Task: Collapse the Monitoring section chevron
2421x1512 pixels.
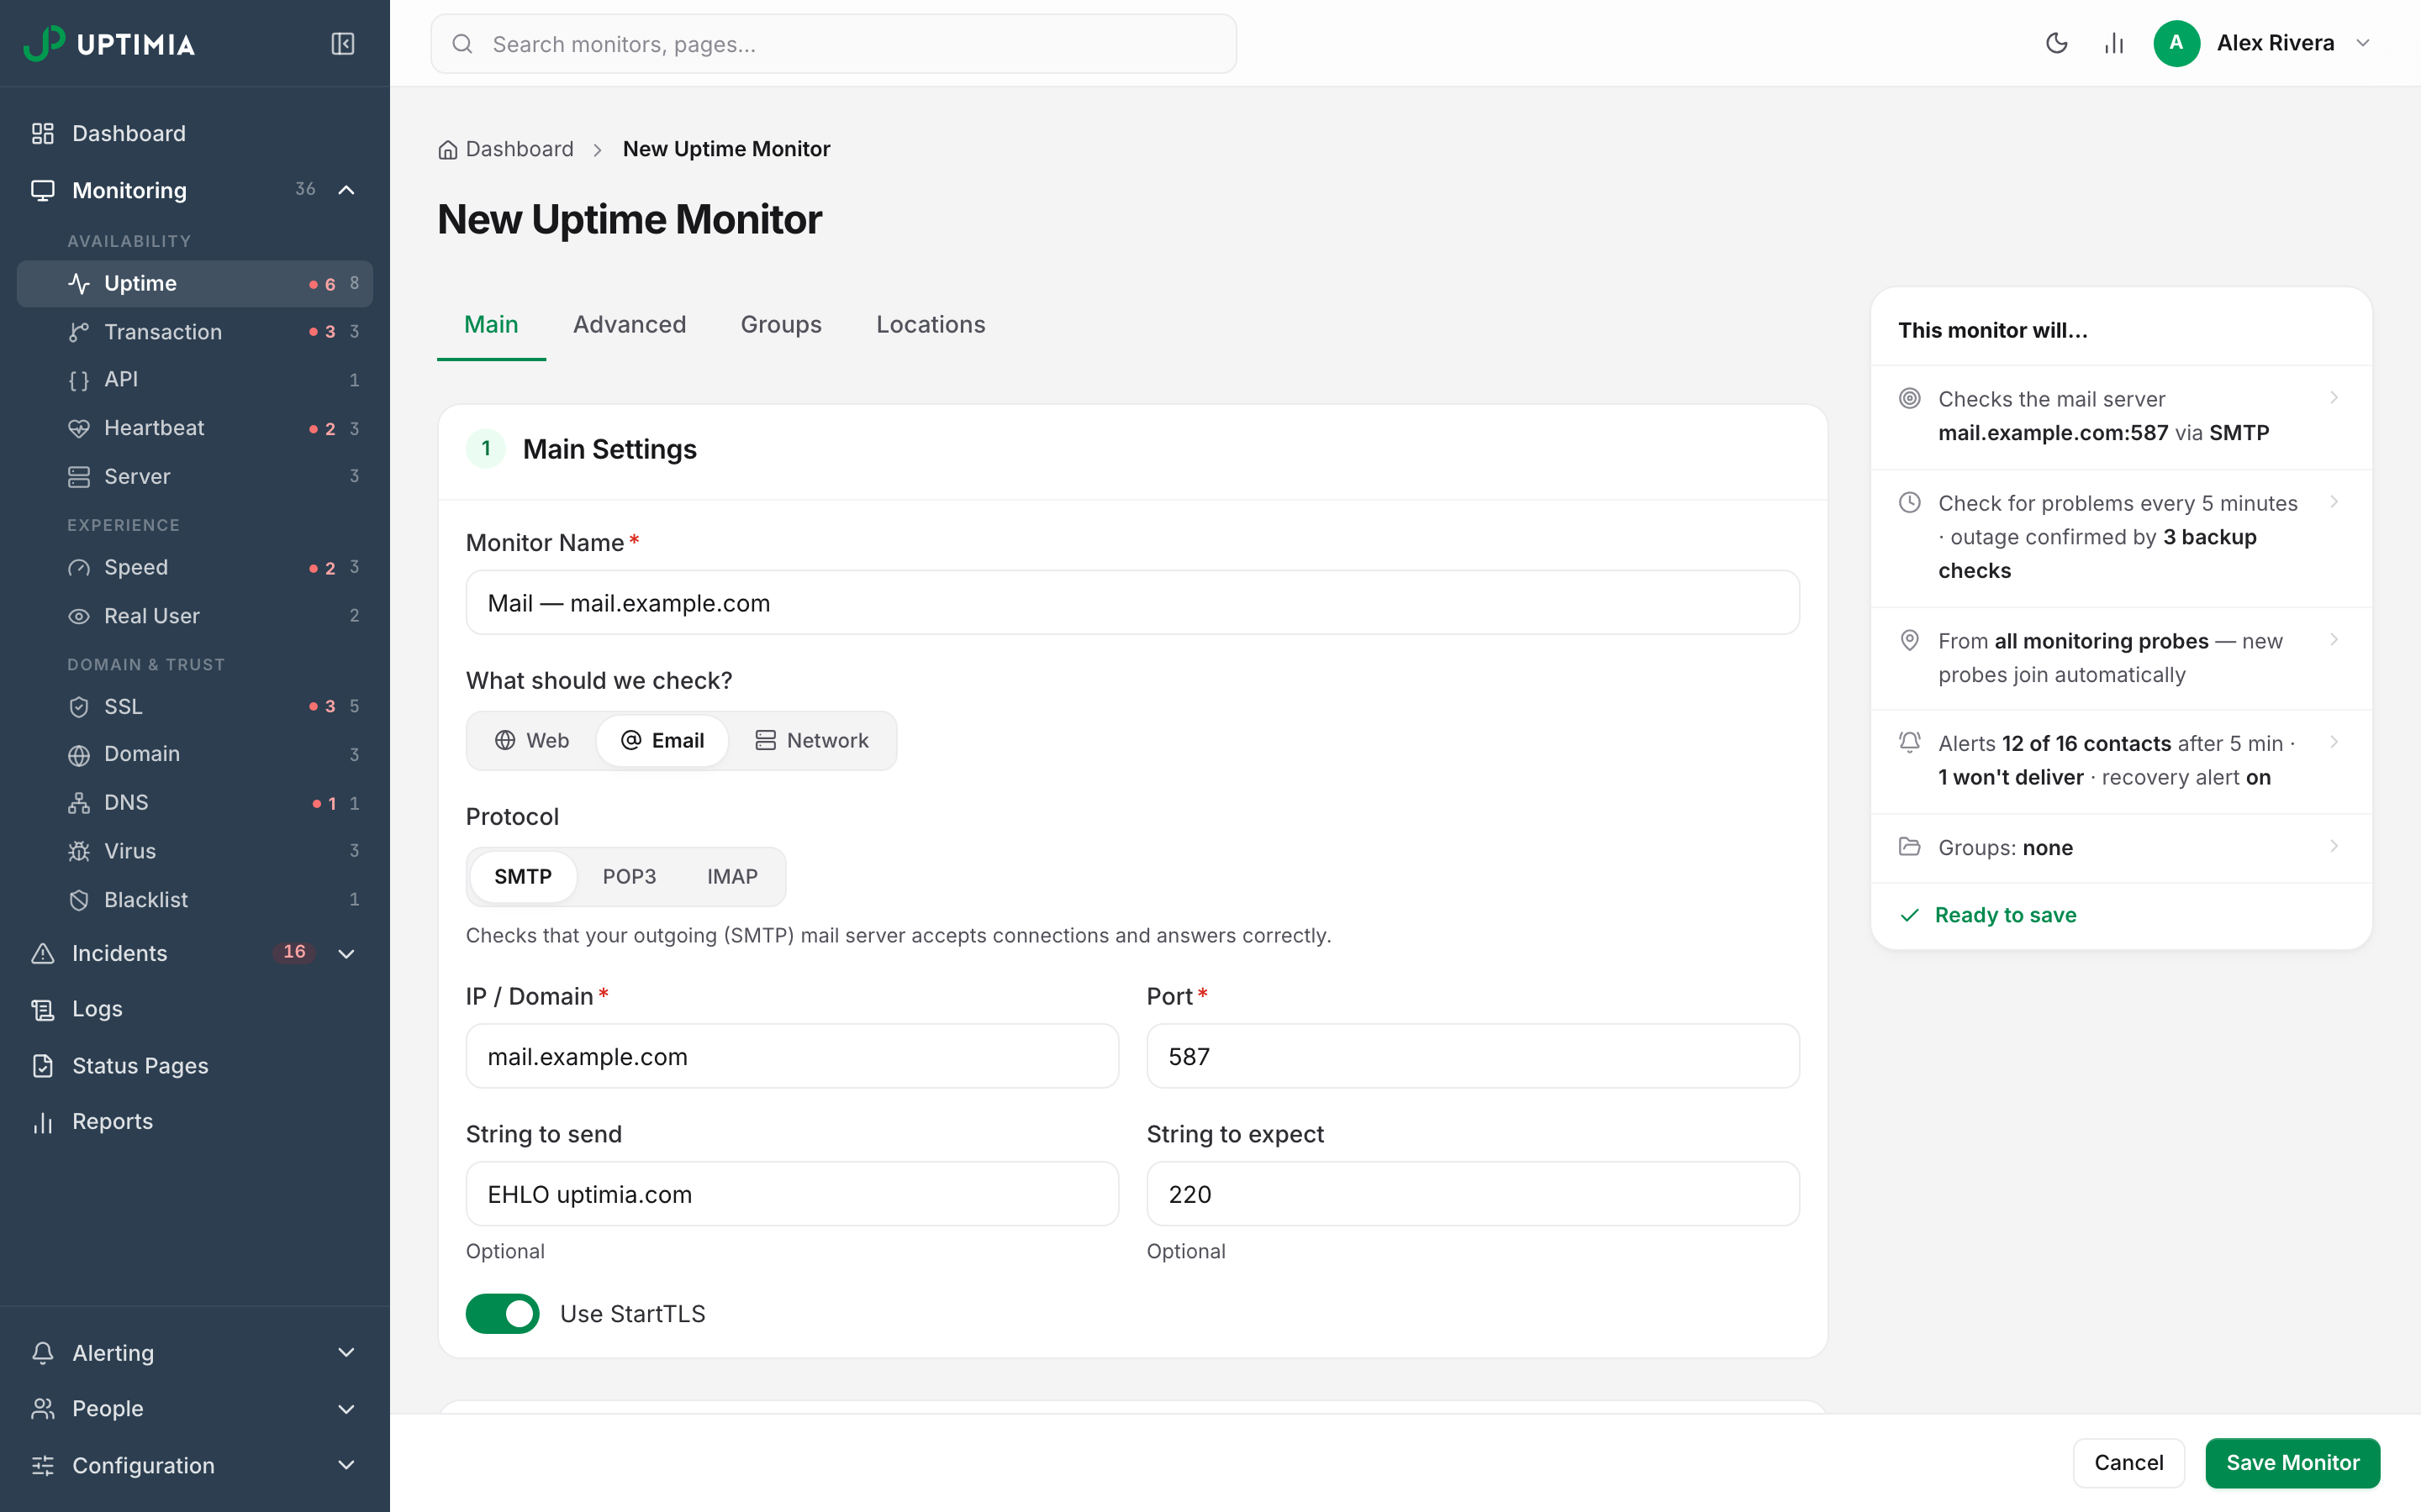Action: 346,190
